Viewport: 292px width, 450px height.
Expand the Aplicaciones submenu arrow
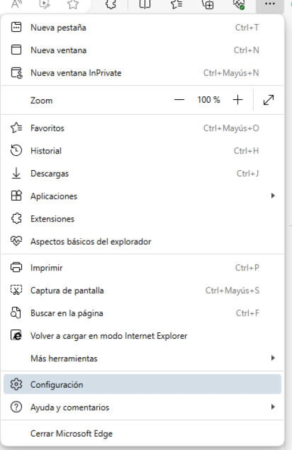(273, 196)
